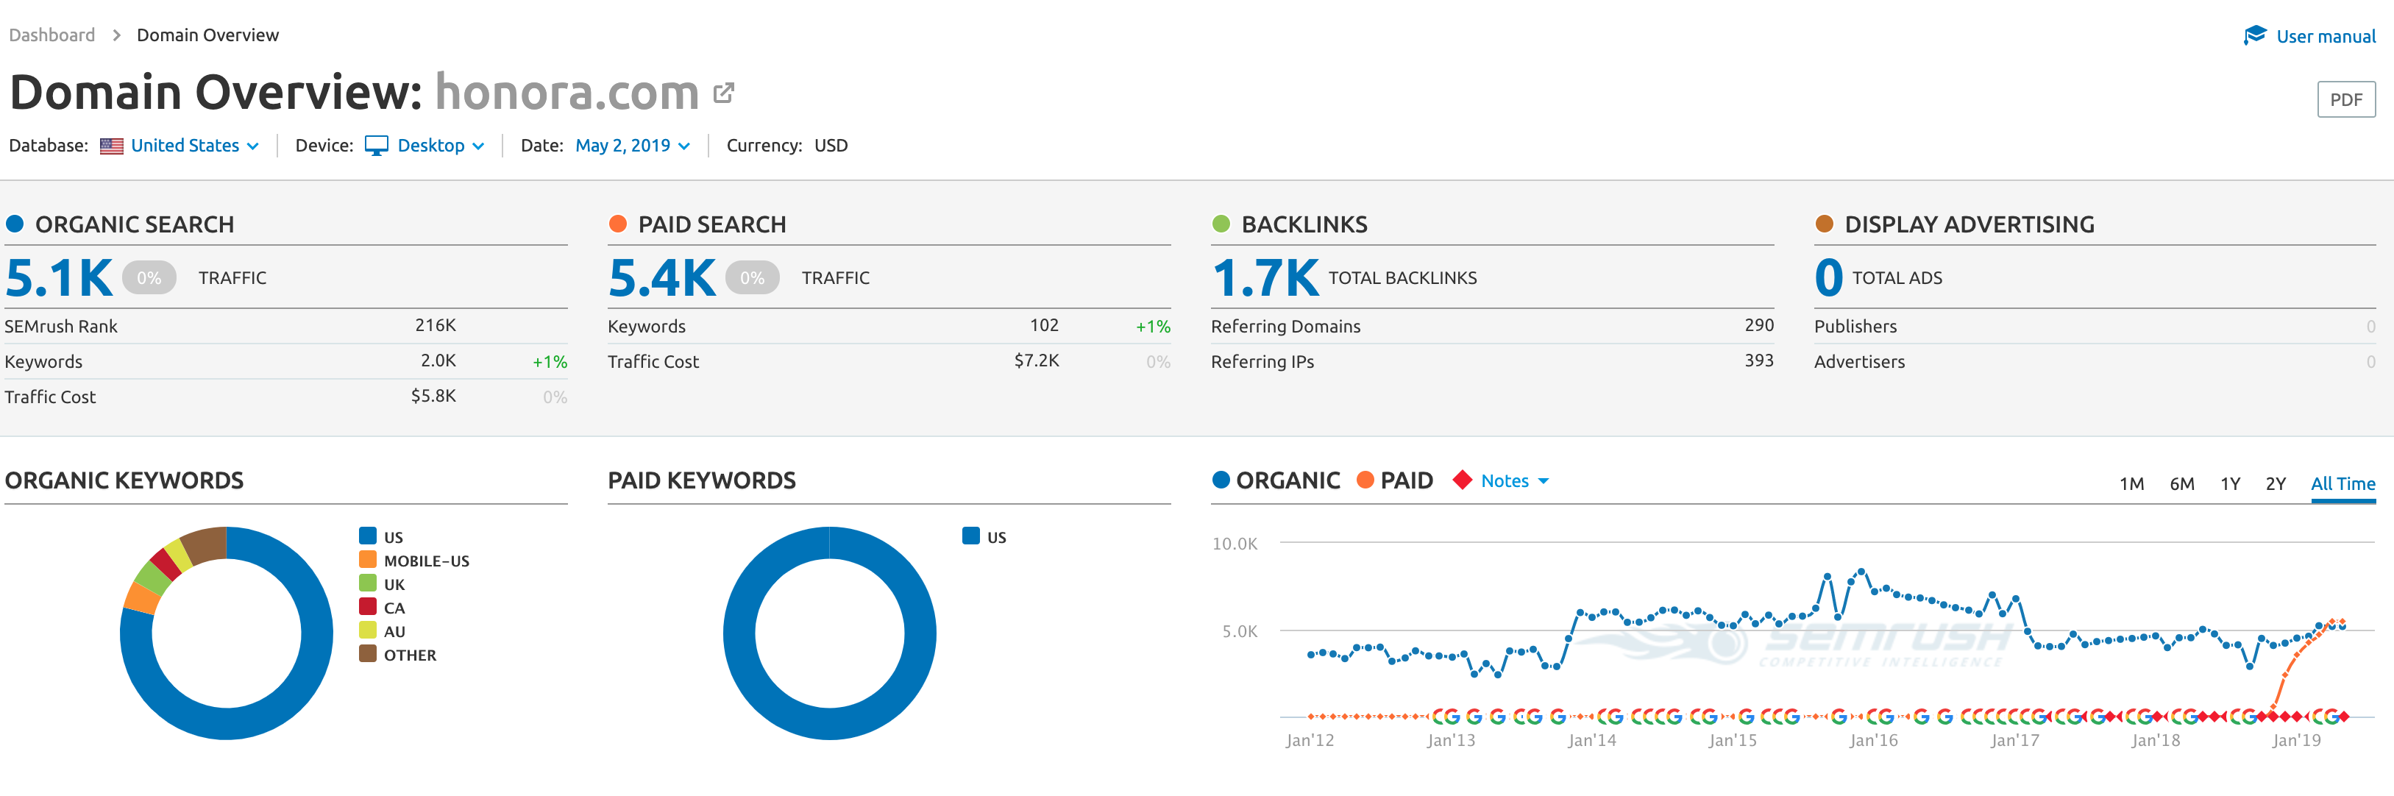
Task: Click the $5.8K organic traffic cost
Action: point(433,396)
